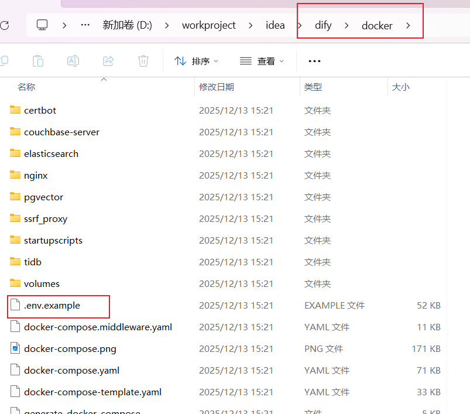Expand the chevron after This PC icon
This screenshot has height=414, width=470.
[x=64, y=26]
